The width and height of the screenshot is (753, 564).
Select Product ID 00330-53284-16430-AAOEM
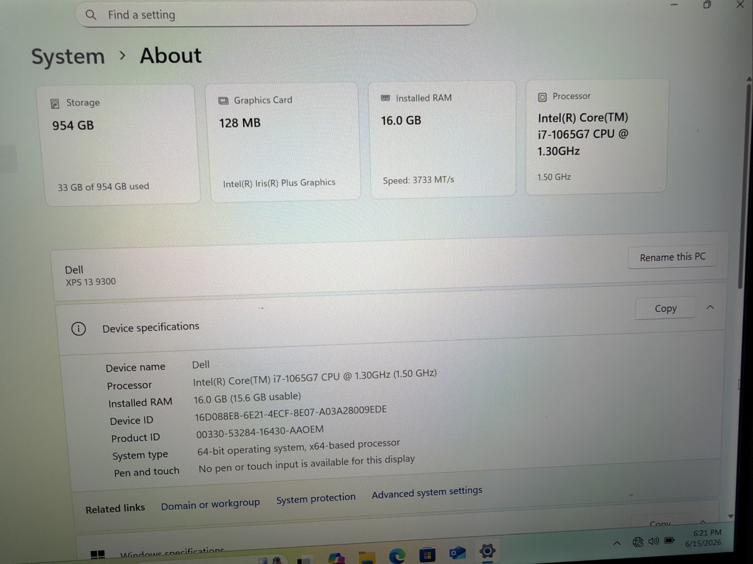tap(260, 431)
